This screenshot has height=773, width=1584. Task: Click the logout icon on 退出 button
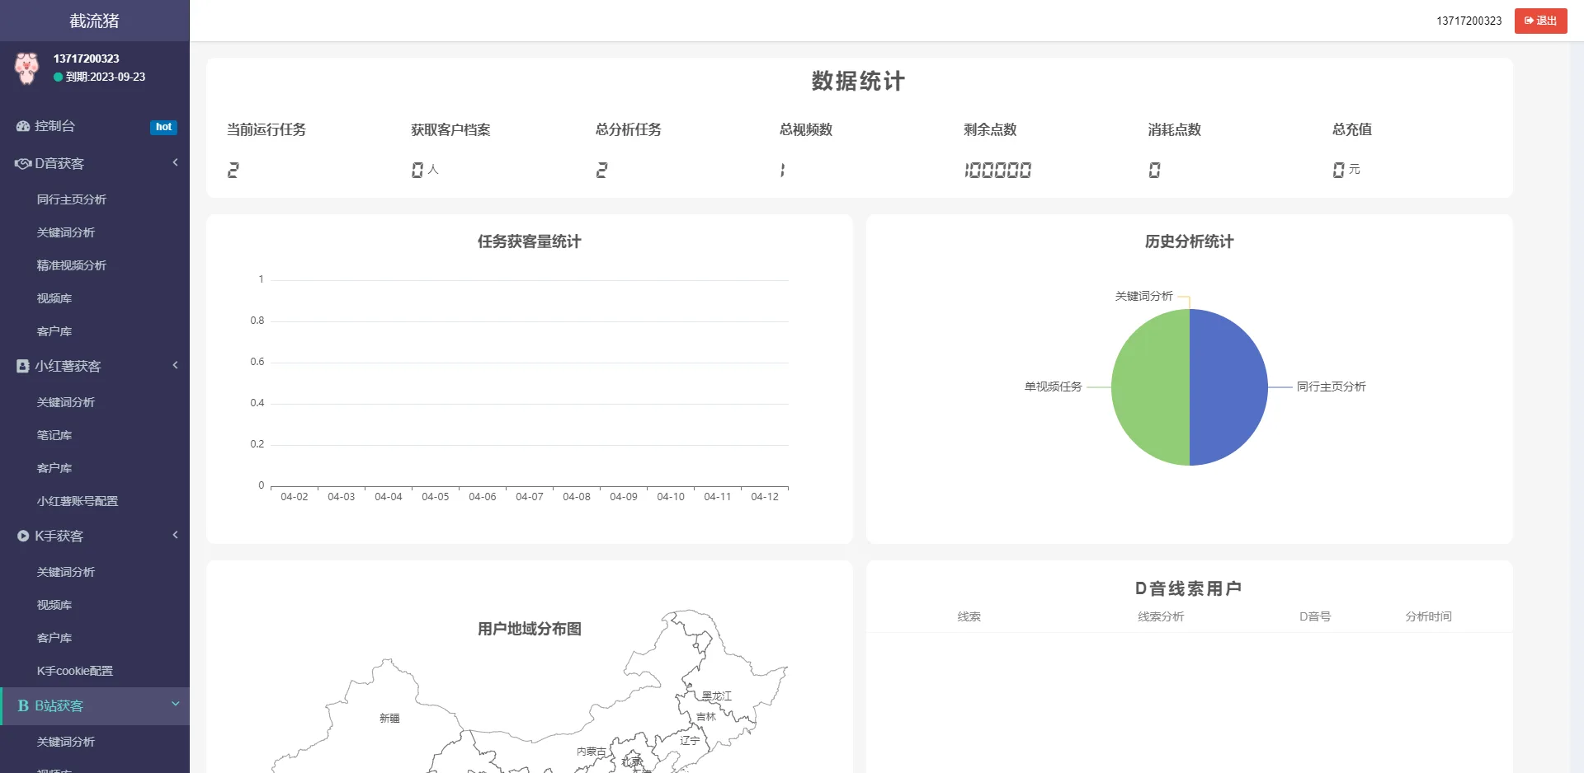pos(1529,21)
